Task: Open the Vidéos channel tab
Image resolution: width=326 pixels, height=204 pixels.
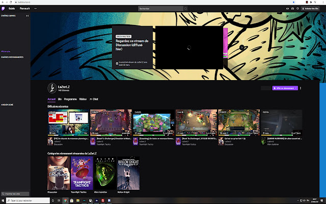Action: point(84,99)
